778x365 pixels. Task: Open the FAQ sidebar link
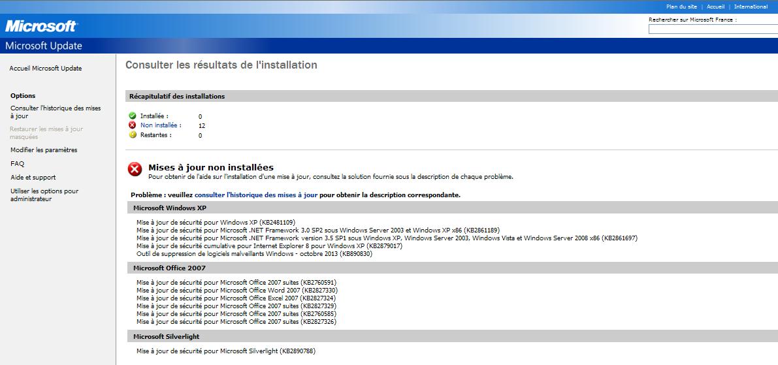point(17,164)
